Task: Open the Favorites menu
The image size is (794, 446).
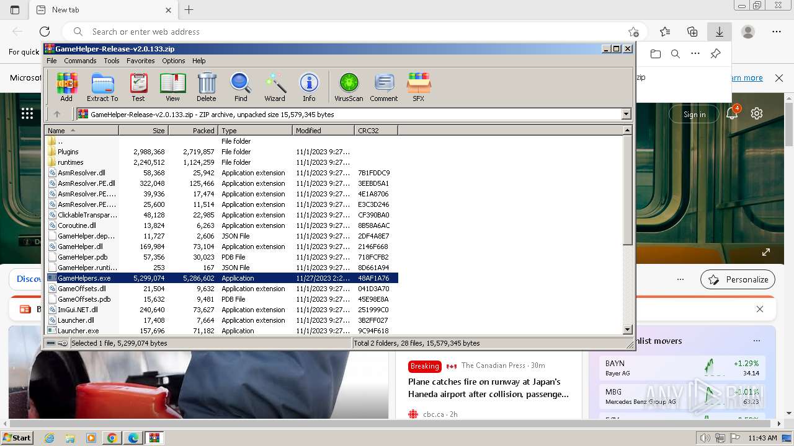Action: (141, 61)
